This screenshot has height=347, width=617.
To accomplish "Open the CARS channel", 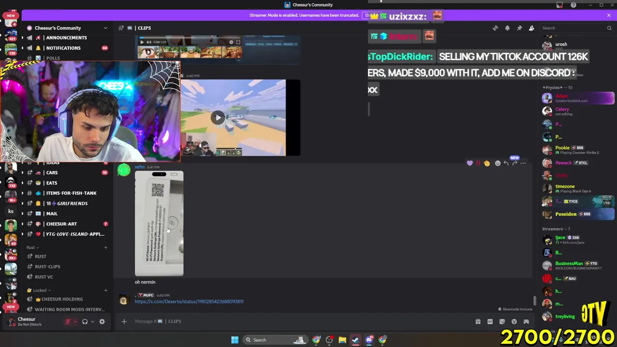I will (x=52, y=173).
